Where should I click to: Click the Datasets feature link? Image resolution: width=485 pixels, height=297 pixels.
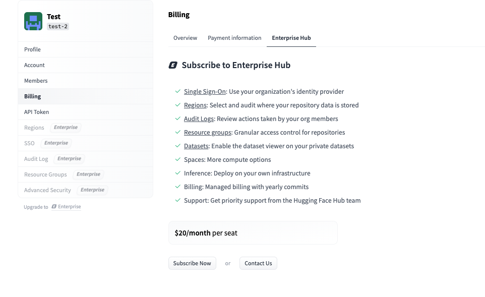(x=196, y=146)
